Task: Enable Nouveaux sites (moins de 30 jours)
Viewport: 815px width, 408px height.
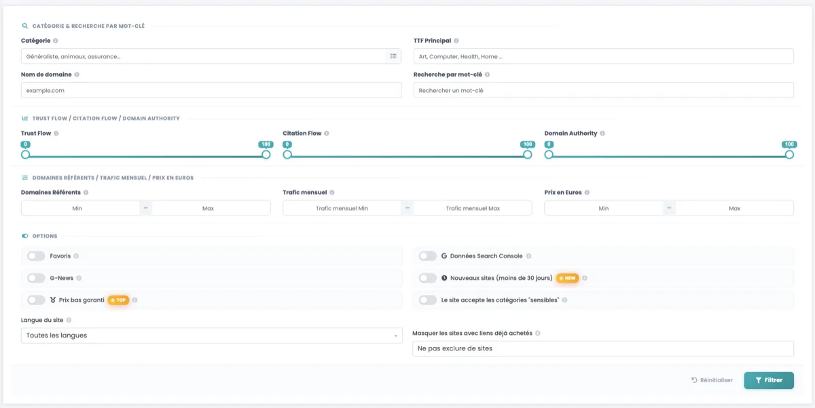Action: [x=429, y=277]
